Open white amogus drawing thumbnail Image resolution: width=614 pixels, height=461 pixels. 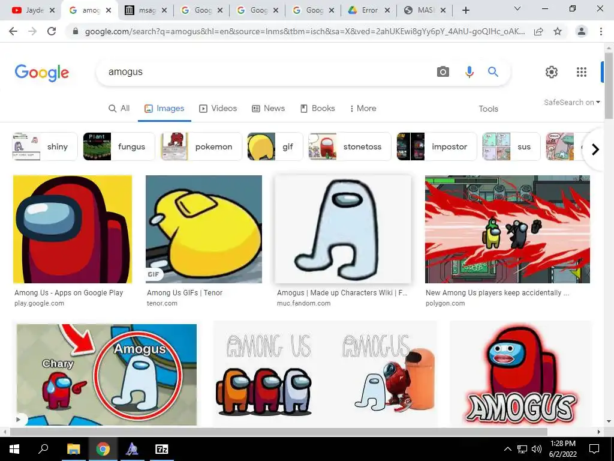tap(343, 229)
